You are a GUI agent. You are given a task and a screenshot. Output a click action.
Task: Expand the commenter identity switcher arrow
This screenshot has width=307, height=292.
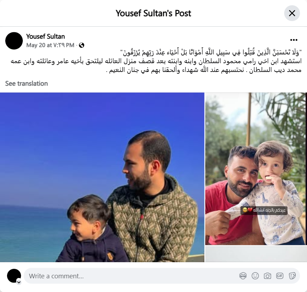point(19,282)
